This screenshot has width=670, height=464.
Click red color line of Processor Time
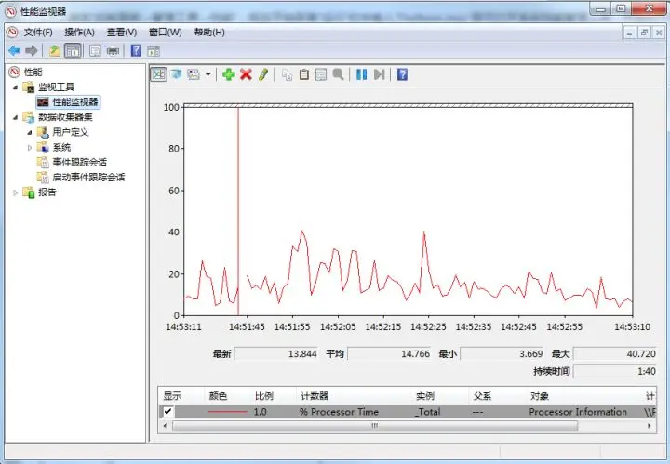[x=228, y=412]
